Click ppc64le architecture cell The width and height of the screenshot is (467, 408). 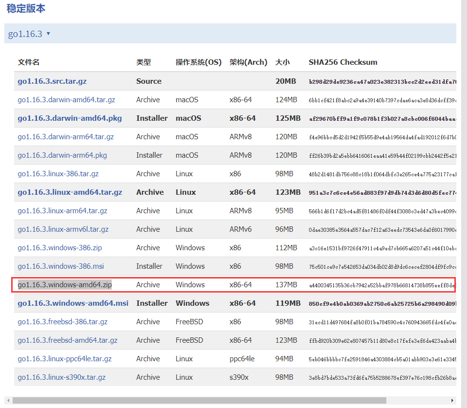point(242,359)
